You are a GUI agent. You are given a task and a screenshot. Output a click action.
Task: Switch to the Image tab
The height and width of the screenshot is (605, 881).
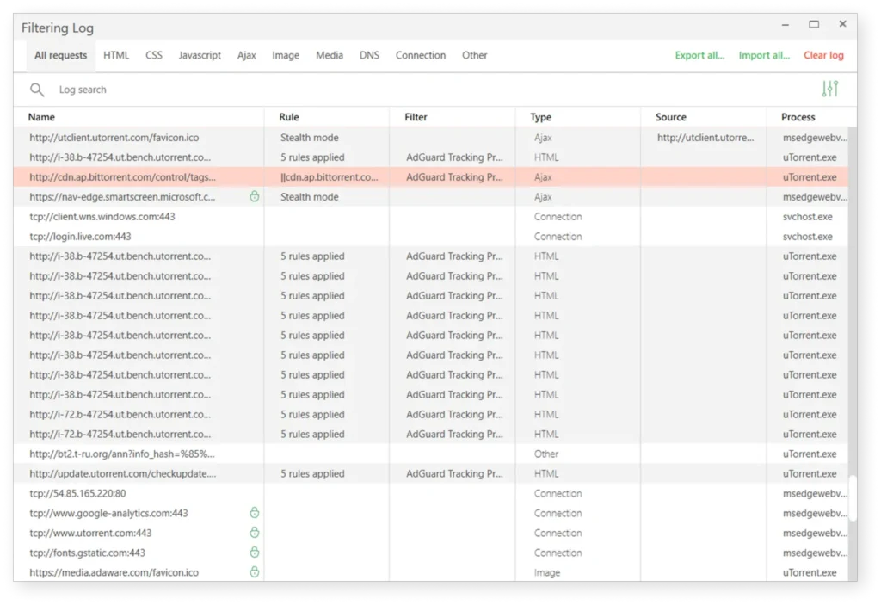286,55
